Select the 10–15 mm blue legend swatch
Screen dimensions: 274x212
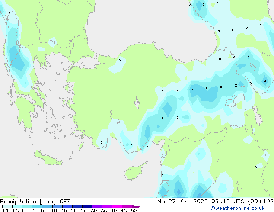pyautogui.click(x=57, y=206)
